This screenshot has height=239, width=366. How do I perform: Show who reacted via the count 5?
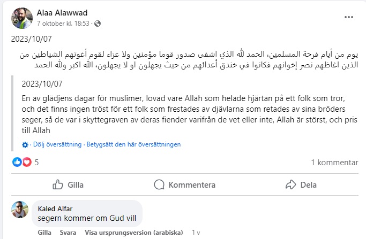[37, 162]
